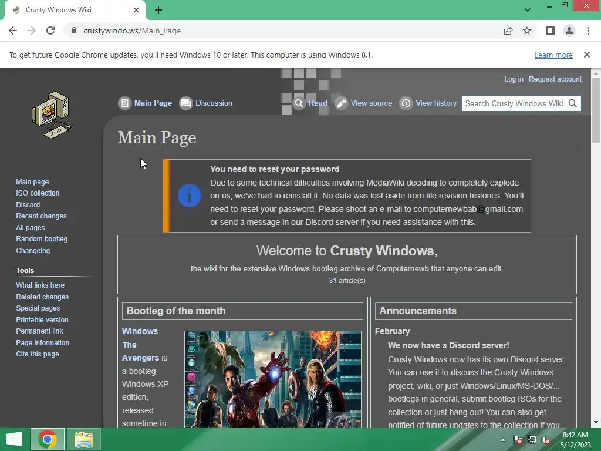The height and width of the screenshot is (451, 601).
Task: Click the muted volume tray icon
Action: 546,440
